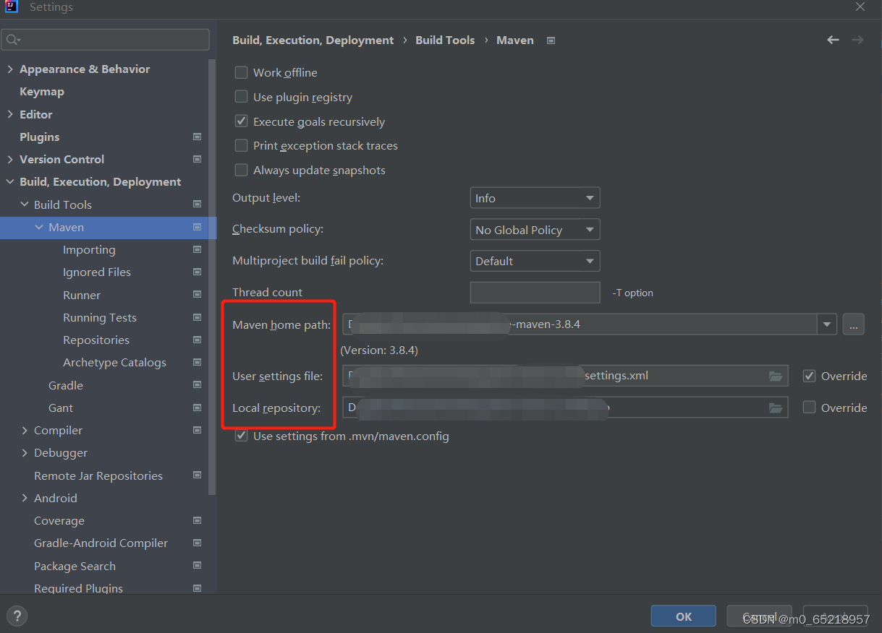Enable Print exception stack traces
The width and height of the screenshot is (882, 633).
(242, 146)
